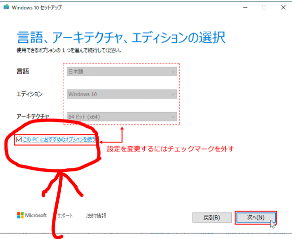
Task: Click the 次へ(N) button
Action: (x=256, y=217)
